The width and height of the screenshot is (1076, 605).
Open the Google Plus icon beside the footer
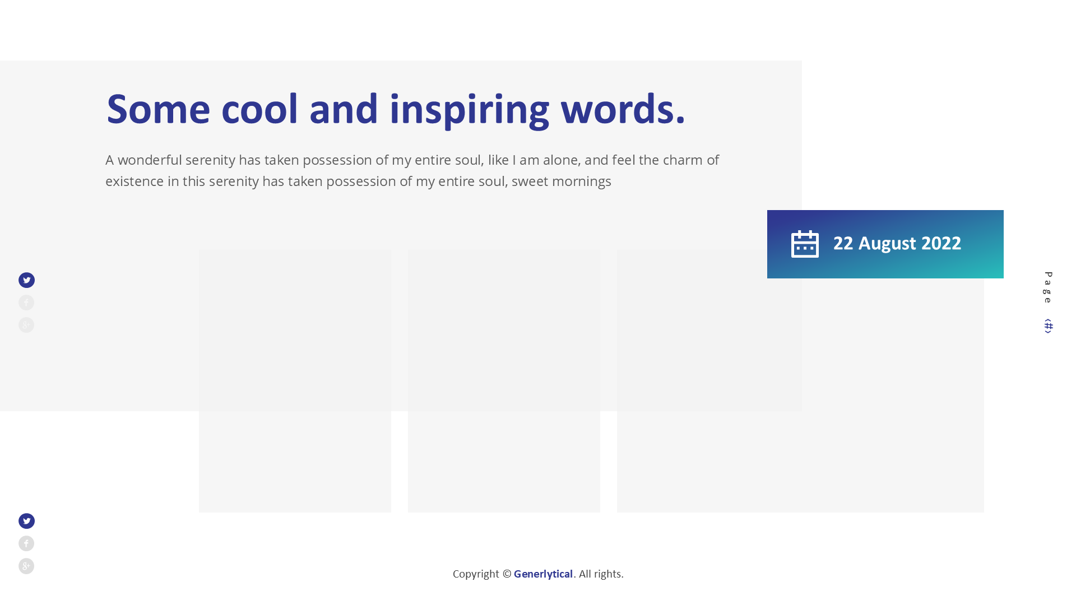26,566
